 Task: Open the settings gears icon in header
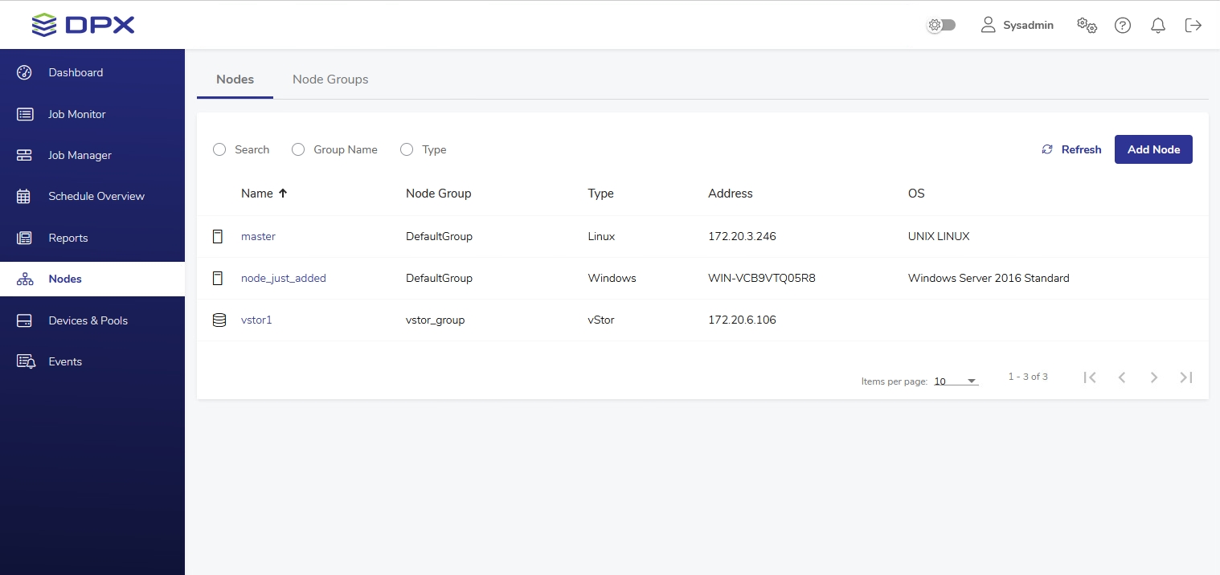(1087, 25)
